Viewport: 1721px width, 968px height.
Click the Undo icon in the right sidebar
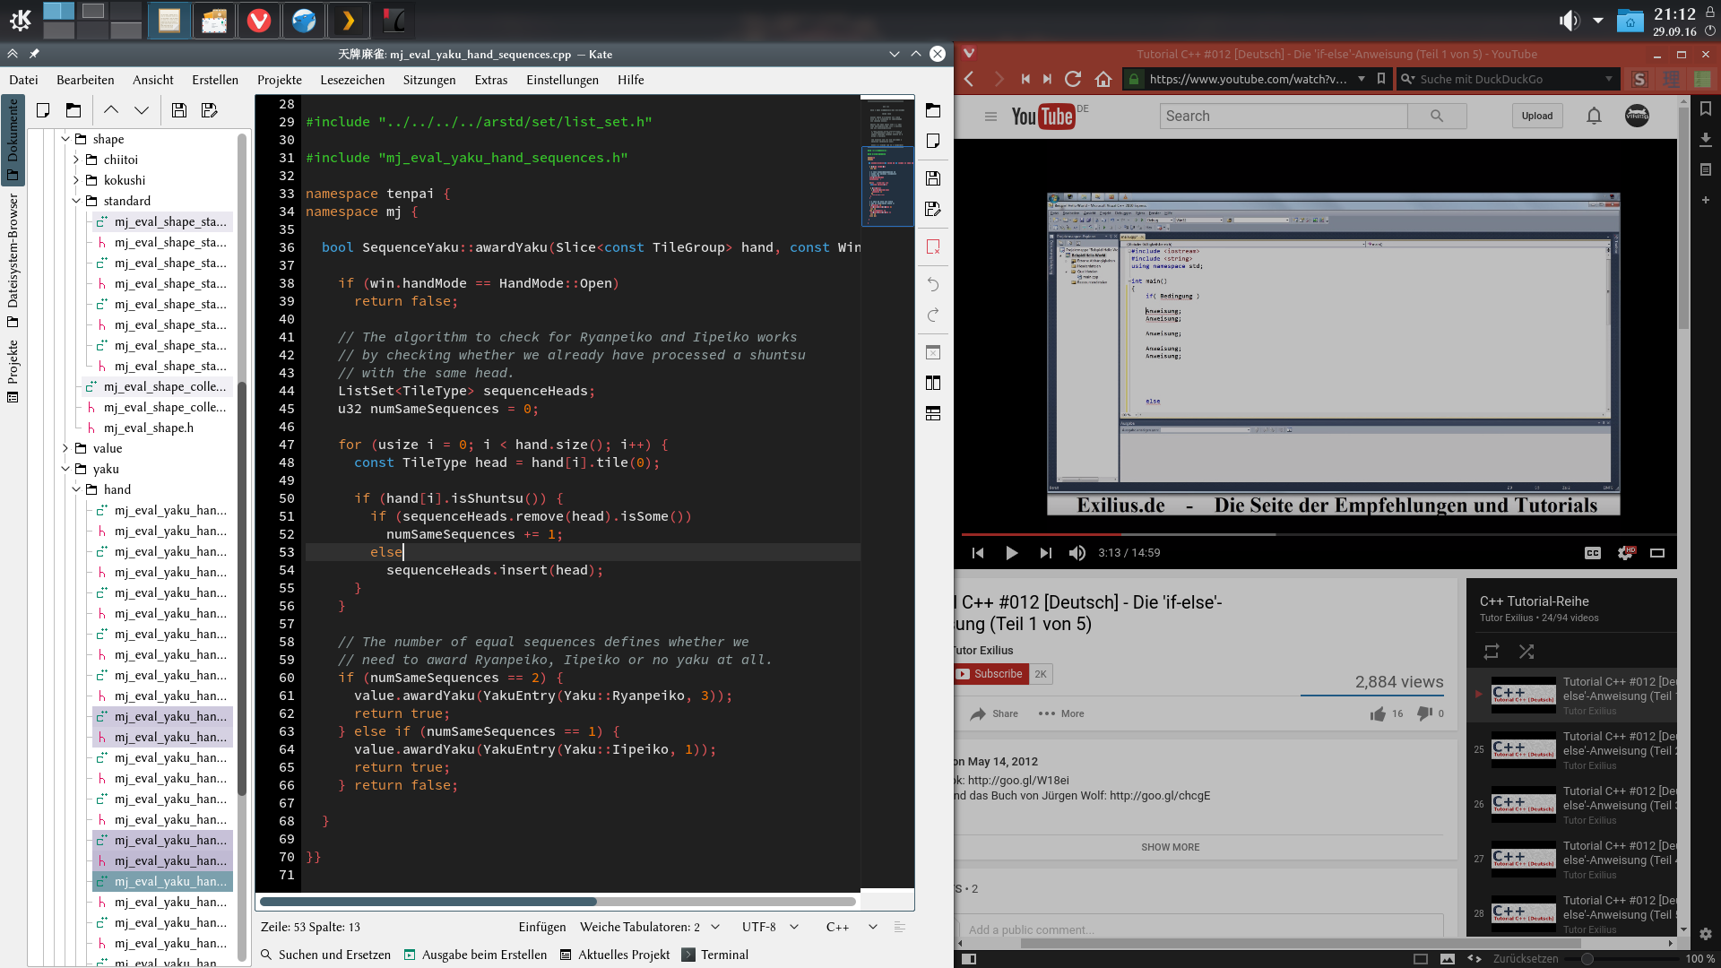[933, 284]
